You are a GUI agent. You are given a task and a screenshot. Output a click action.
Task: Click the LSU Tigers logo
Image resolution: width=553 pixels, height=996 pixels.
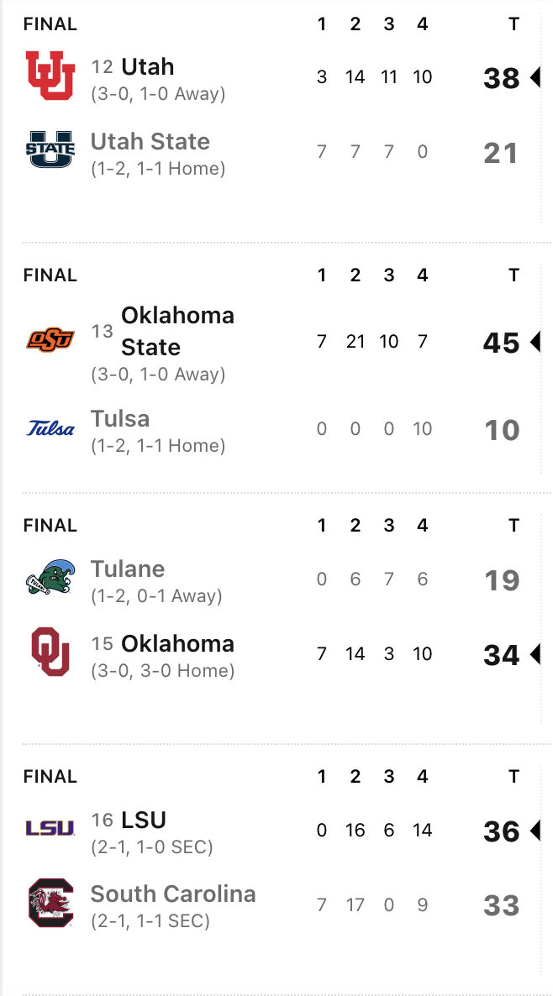point(50,829)
